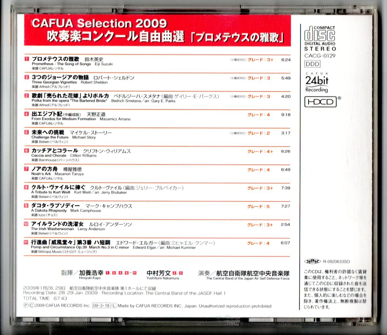Image resolution: width=387 pixels, height=335 pixels.
Task: Click grade label 'グレード:5'
Action: coord(259,207)
